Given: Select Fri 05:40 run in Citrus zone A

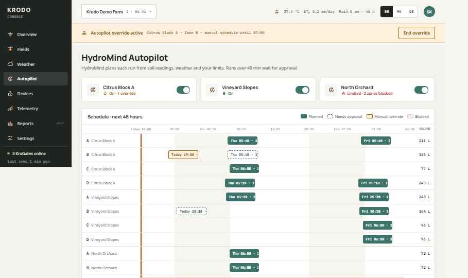Looking at the screenshot, I should click(376, 141).
